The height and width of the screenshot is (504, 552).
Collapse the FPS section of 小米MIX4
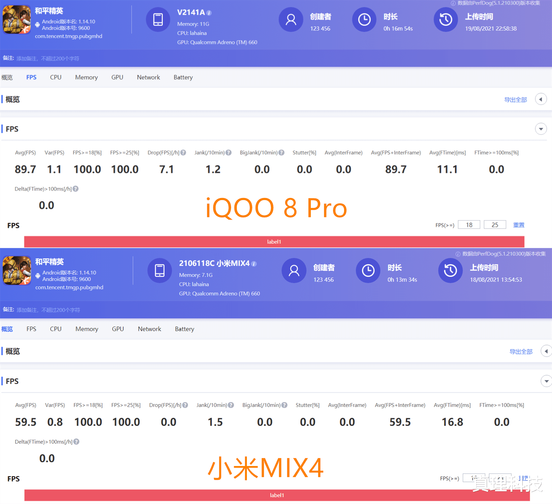point(546,381)
